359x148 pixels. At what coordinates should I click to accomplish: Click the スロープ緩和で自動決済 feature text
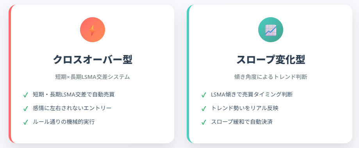[x=241, y=122]
